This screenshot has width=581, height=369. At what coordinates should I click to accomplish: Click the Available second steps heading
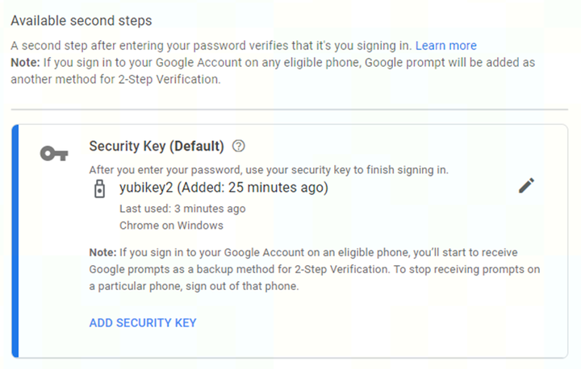pyautogui.click(x=82, y=20)
